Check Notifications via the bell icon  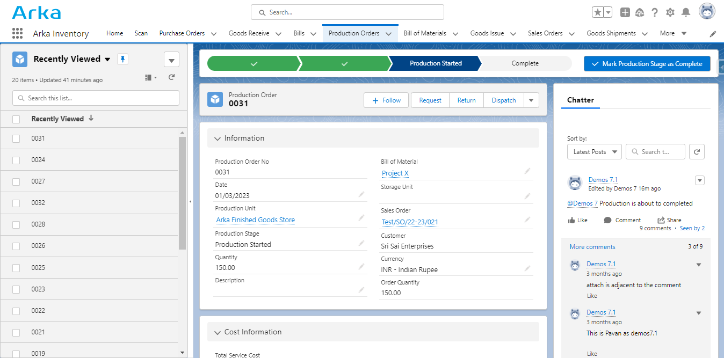[x=686, y=12]
